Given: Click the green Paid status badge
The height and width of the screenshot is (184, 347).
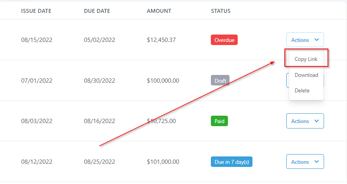Looking at the screenshot, I should (219, 121).
